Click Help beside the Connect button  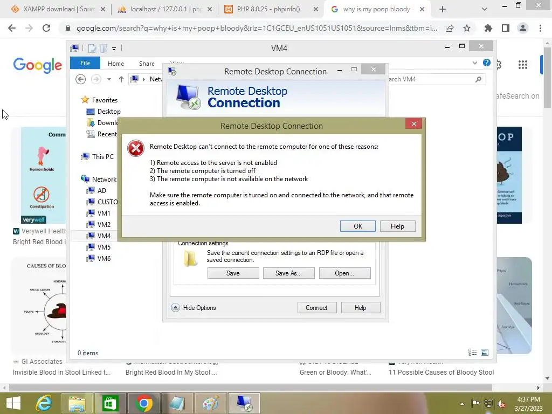[x=360, y=308]
